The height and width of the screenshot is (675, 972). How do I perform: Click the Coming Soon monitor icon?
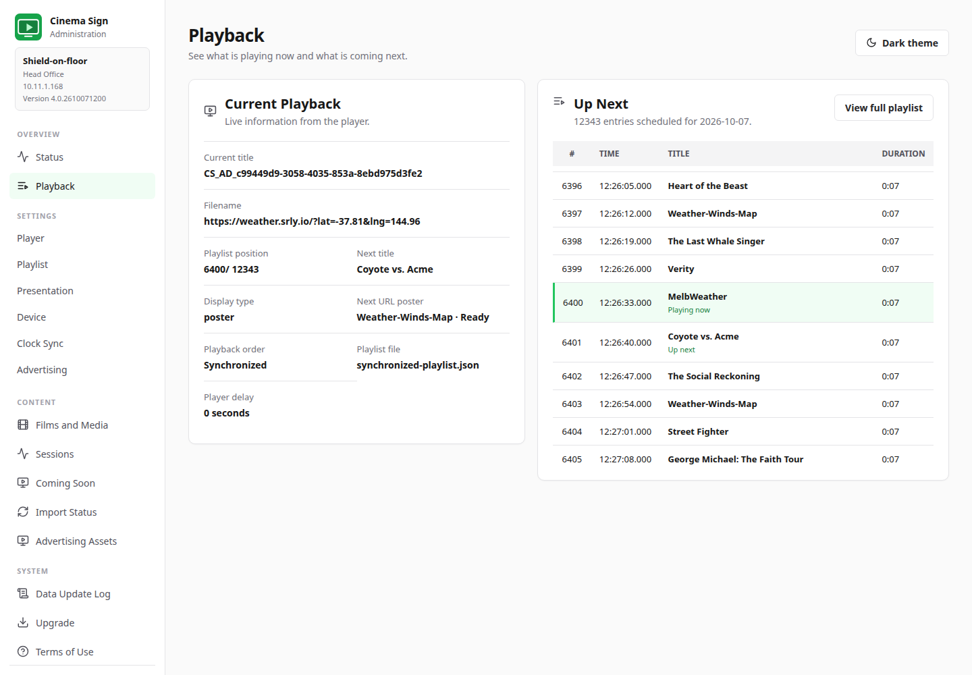point(23,483)
